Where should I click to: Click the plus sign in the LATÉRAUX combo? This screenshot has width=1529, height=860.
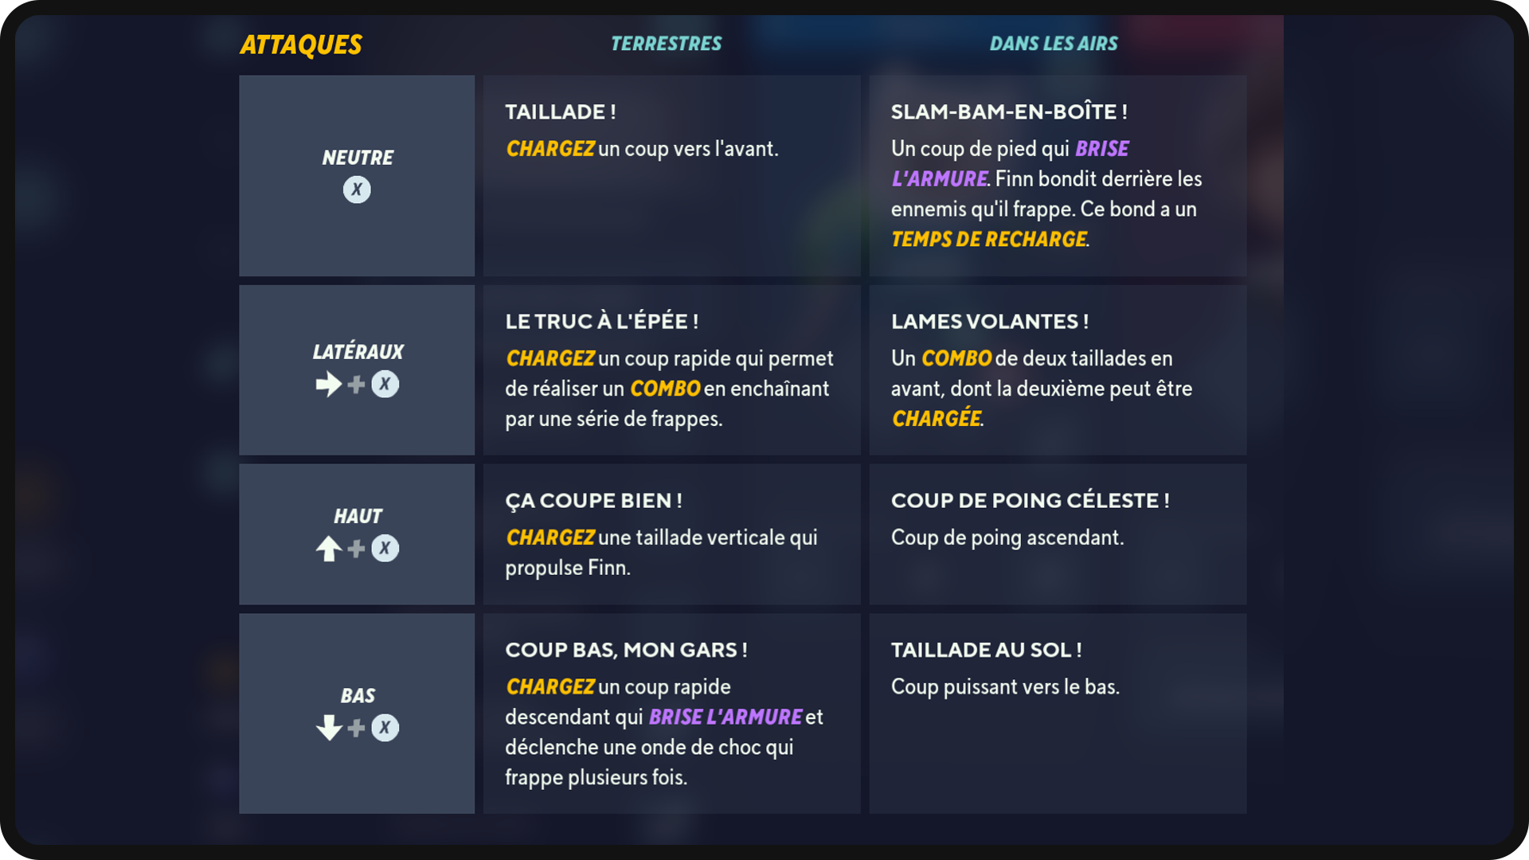357,385
